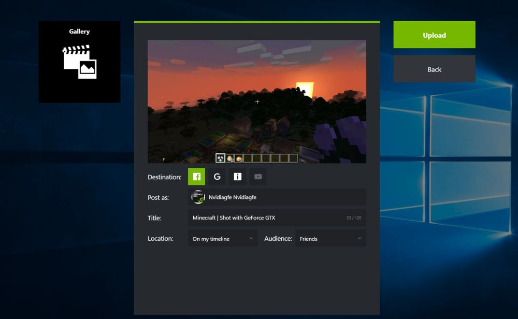The image size is (518, 319).
Task: Open the Location chevron arrow
Action: (x=252, y=238)
